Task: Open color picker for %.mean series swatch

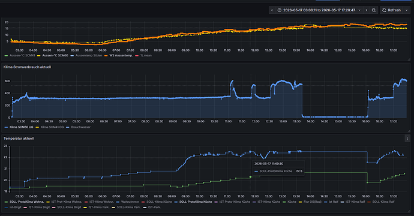Action: (137, 55)
